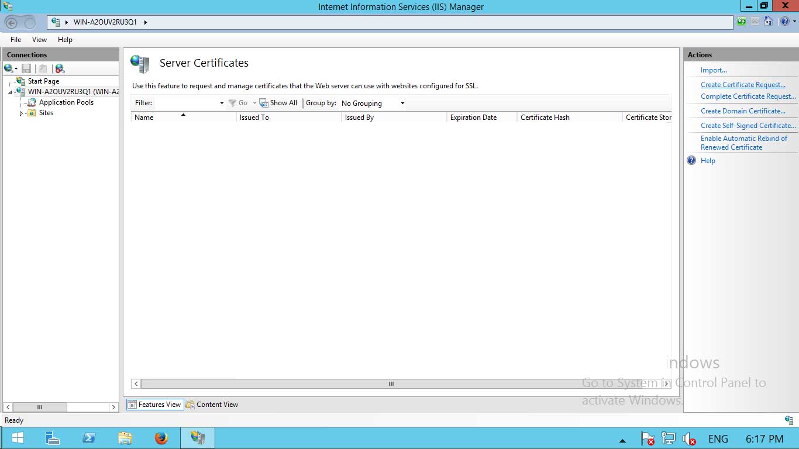This screenshot has height=449, width=799.
Task: Click the Action Center flag tray icon
Action: [648, 438]
